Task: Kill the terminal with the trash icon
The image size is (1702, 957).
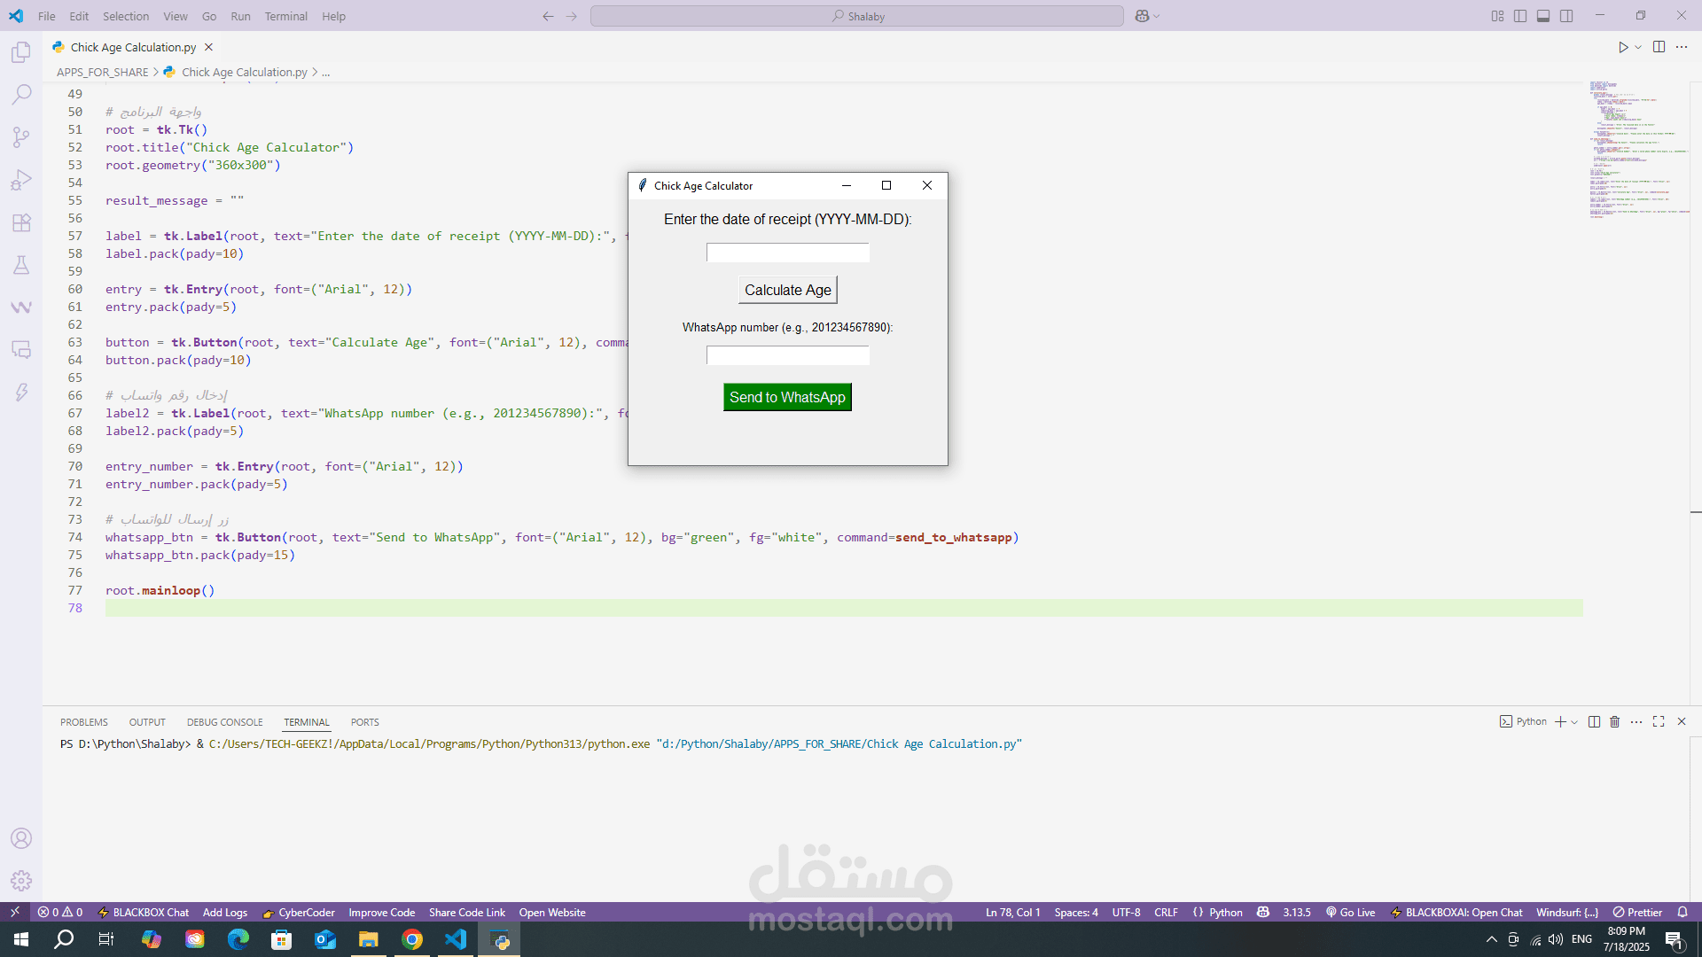Action: pyautogui.click(x=1614, y=722)
